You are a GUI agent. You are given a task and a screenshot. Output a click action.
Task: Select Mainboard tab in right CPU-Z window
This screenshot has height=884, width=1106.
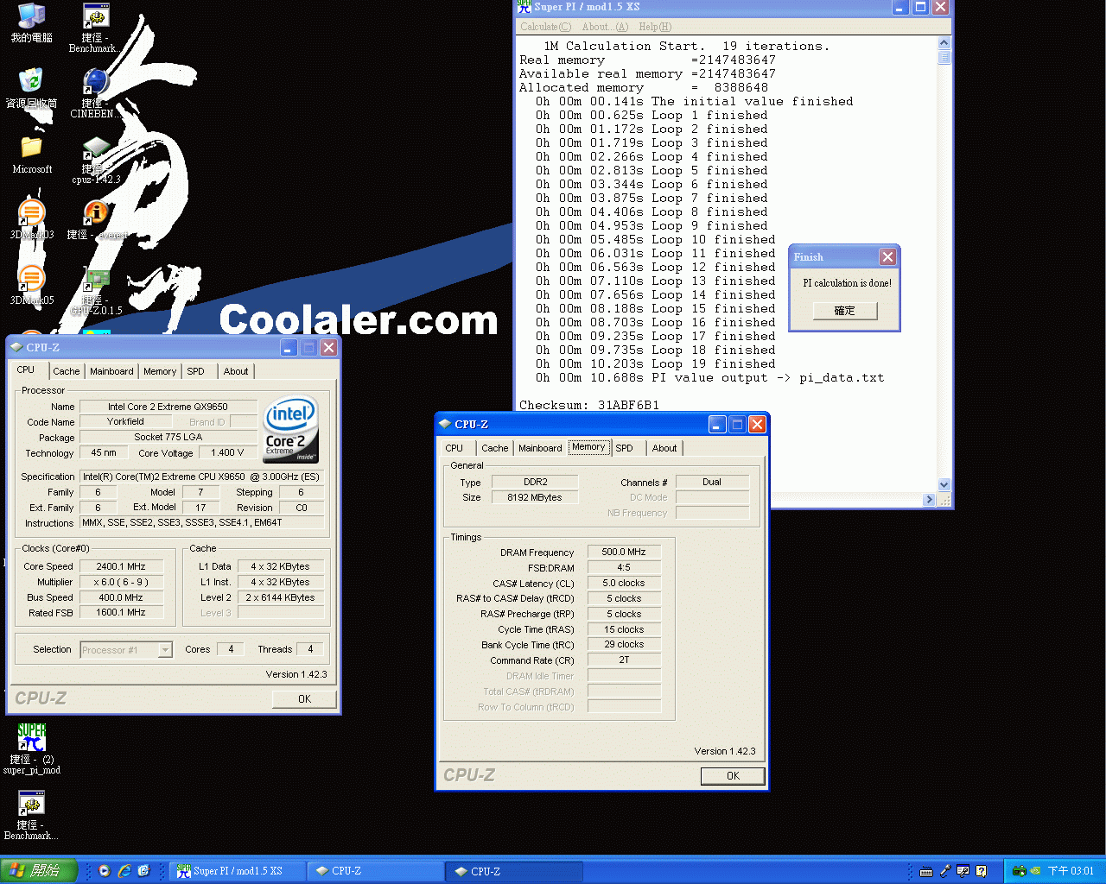click(x=540, y=448)
